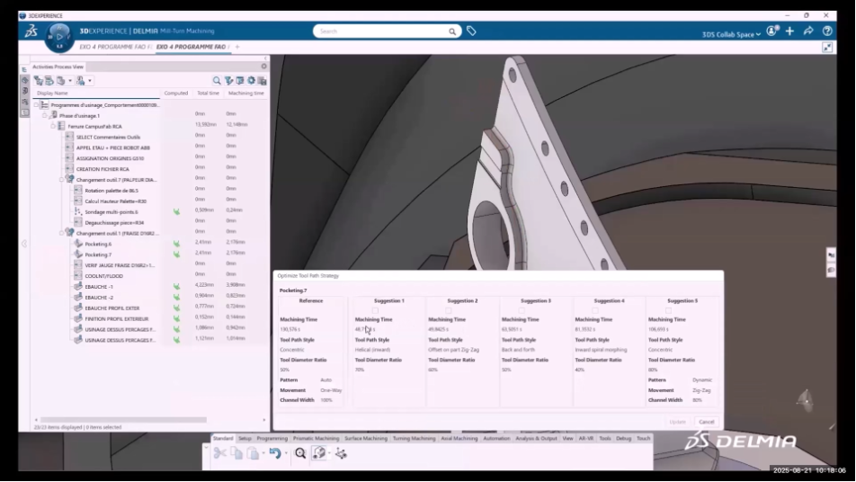Switch to the Programming tab
This screenshot has width=856, height=482.
pos(272,438)
